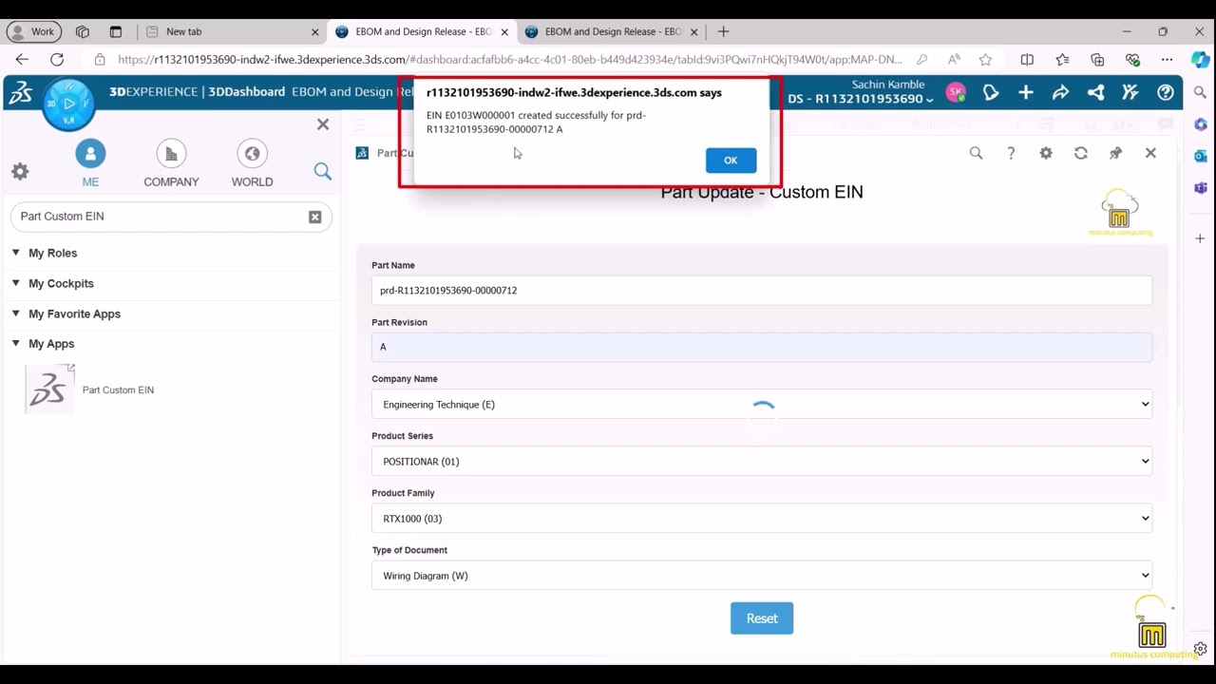Open a new browser tab

(x=724, y=31)
